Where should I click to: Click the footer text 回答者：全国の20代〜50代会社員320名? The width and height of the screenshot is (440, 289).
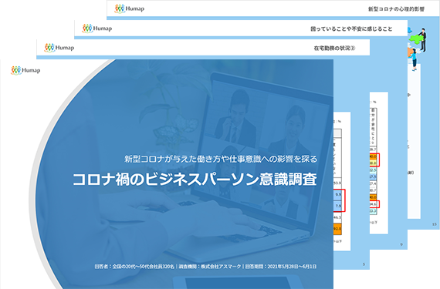134,267
